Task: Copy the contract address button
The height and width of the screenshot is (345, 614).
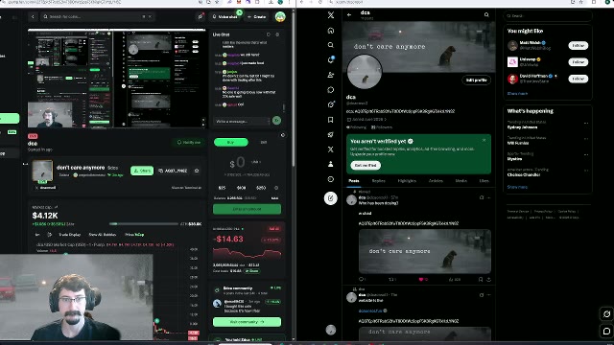Action: (x=173, y=171)
